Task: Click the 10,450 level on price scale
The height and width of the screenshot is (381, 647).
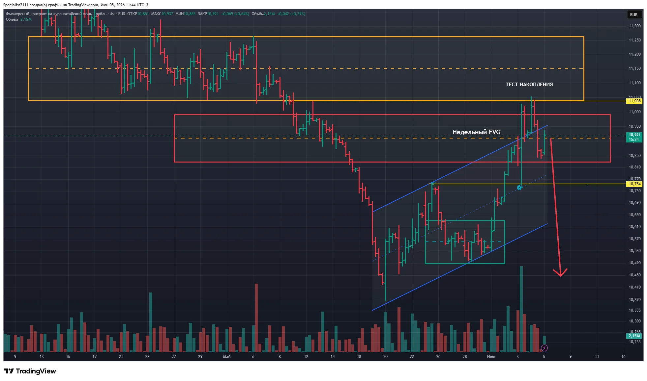Action: point(634,275)
